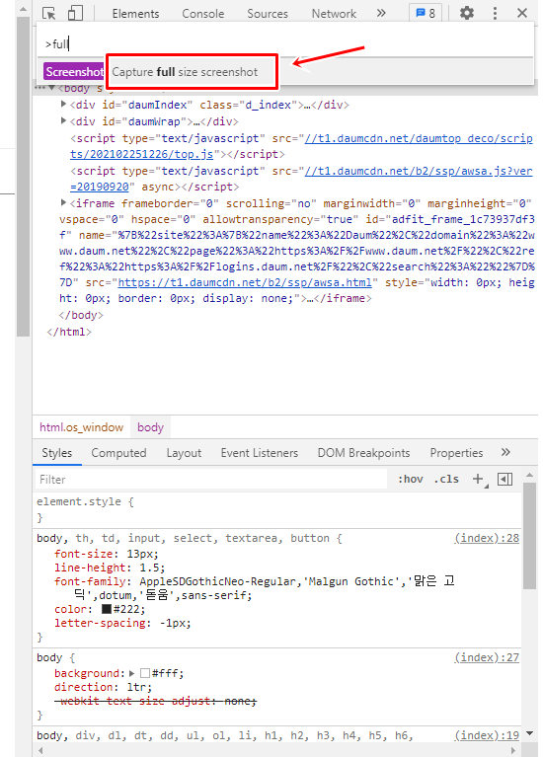
Task: Open the 8 messages issues counter
Action: [x=426, y=13]
